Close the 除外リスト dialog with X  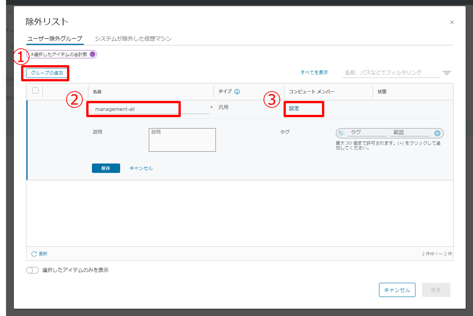[x=452, y=22]
